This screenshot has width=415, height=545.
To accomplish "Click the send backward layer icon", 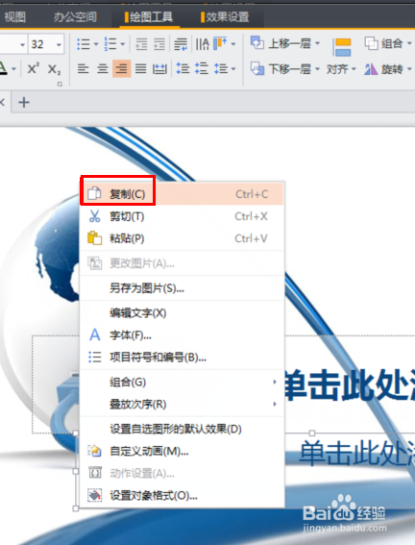I will tap(257, 69).
